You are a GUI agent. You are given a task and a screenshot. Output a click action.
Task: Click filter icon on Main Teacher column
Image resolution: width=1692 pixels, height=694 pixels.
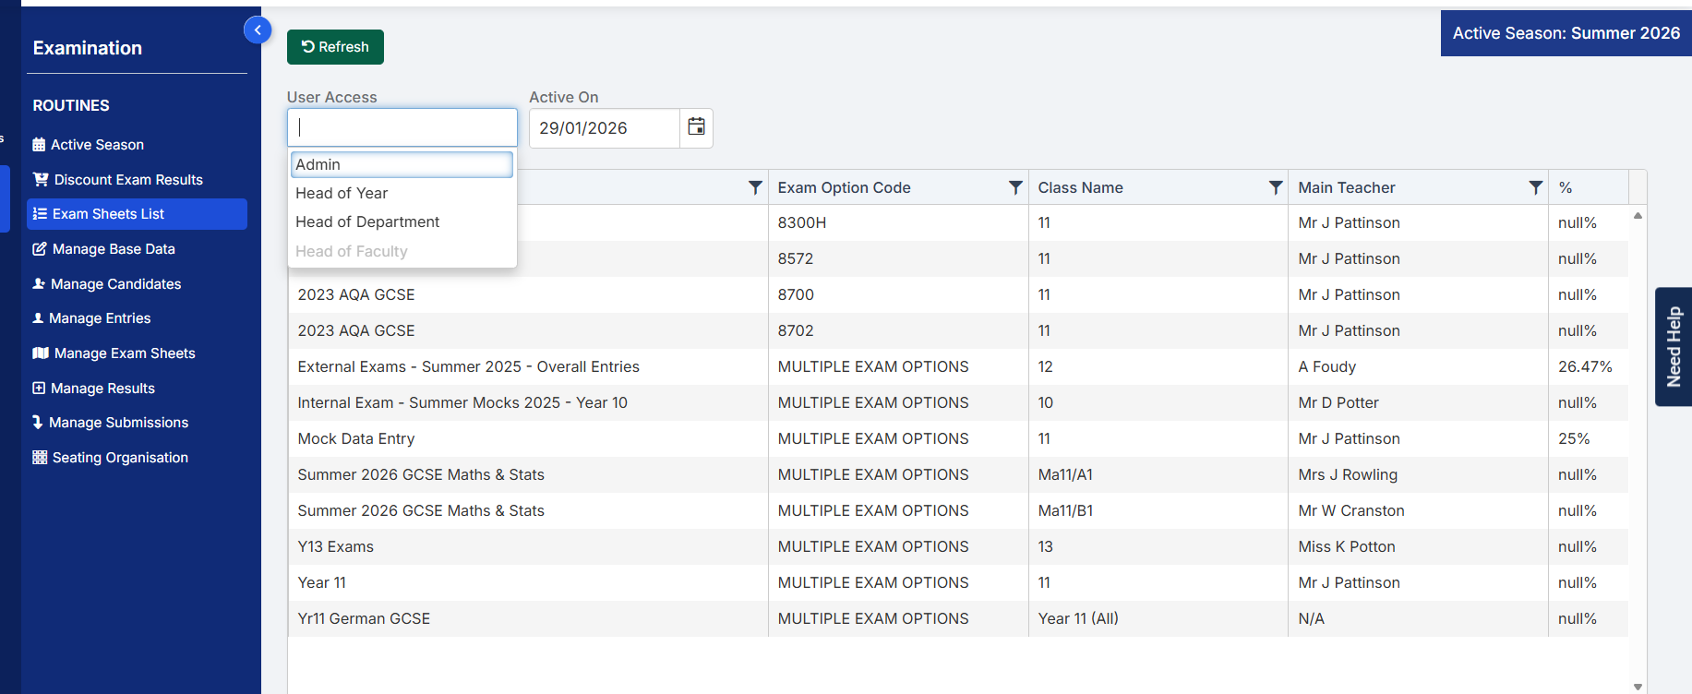pos(1535,187)
